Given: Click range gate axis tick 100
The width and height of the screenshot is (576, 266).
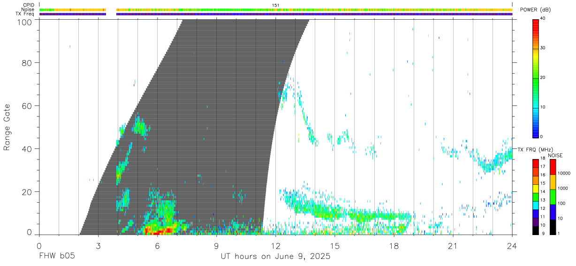Looking at the screenshot, I should [x=25, y=22].
